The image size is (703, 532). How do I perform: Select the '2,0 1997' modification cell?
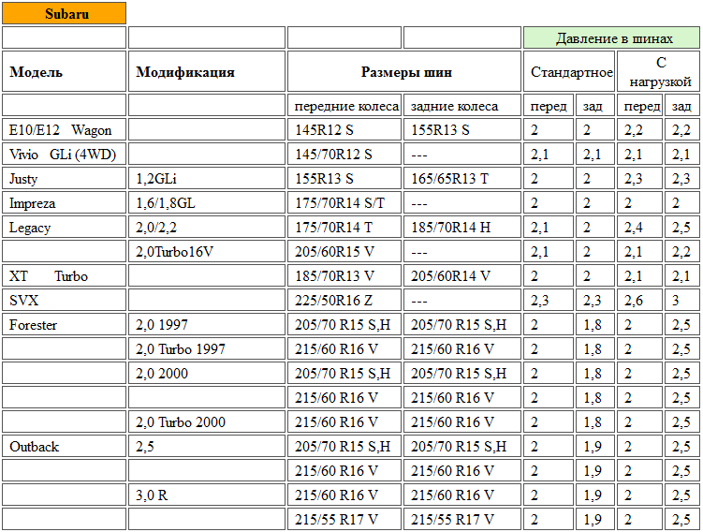click(x=207, y=325)
